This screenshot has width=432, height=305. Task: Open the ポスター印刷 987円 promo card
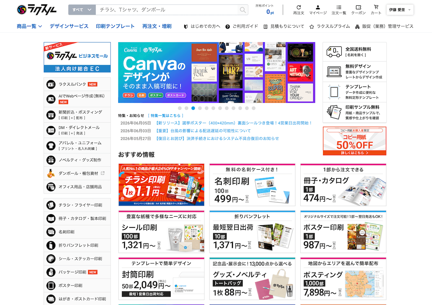click(343, 232)
